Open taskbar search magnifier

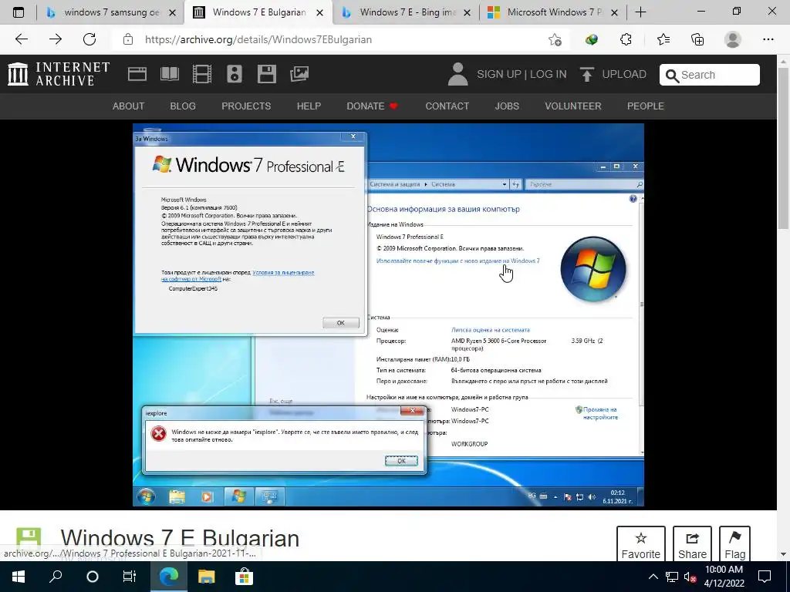(56, 577)
